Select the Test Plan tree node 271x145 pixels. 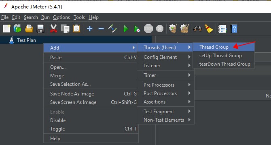(x=26, y=40)
